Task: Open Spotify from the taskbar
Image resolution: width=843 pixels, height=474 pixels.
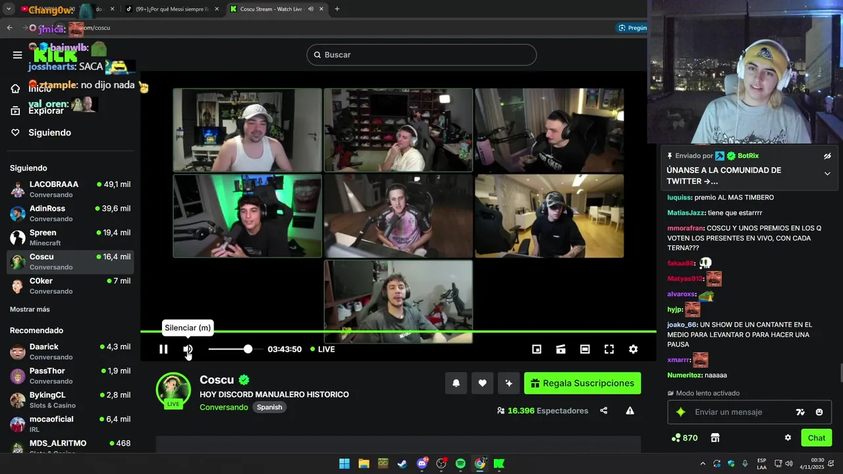Action: click(x=460, y=463)
